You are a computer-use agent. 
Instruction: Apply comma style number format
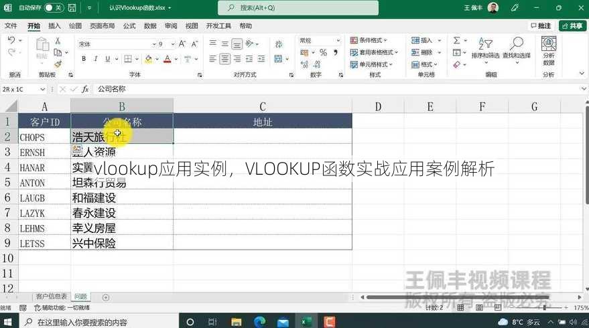pyautogui.click(x=336, y=52)
